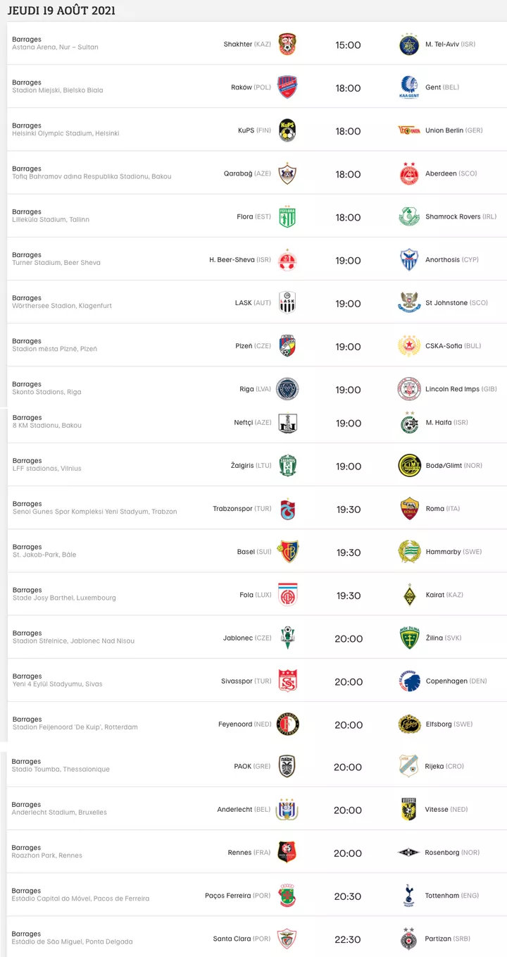Click the Aberdeen red crest

pyautogui.click(x=409, y=173)
